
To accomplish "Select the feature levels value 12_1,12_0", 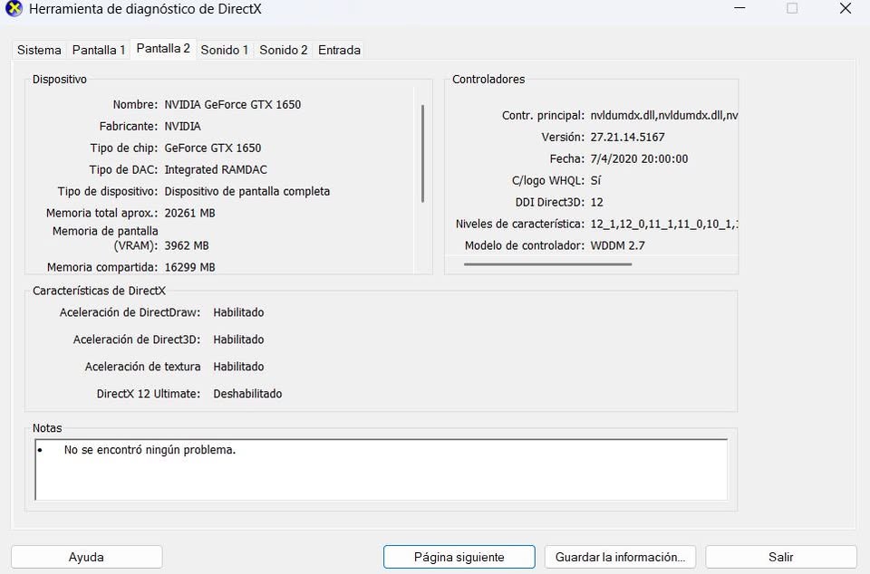I will (663, 224).
